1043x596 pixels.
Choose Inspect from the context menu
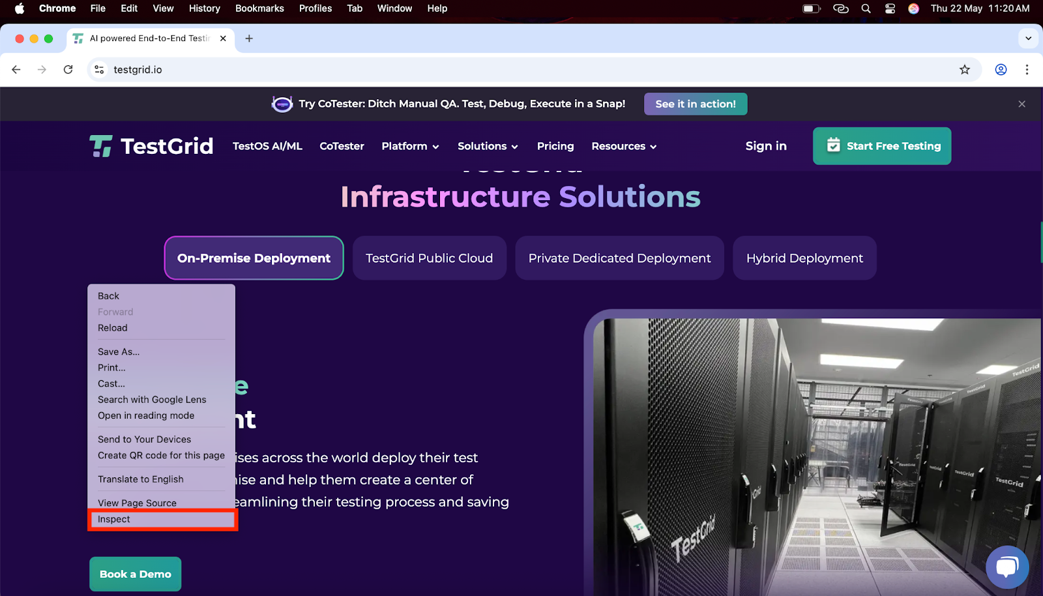click(x=162, y=519)
